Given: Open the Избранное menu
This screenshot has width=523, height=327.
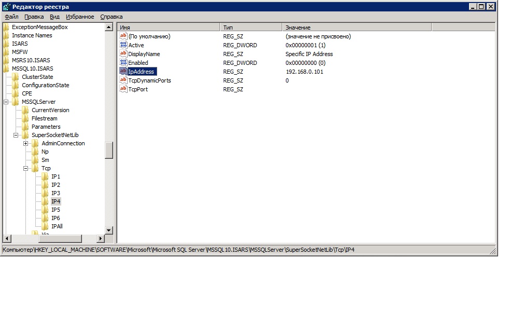Looking at the screenshot, I should click(80, 17).
